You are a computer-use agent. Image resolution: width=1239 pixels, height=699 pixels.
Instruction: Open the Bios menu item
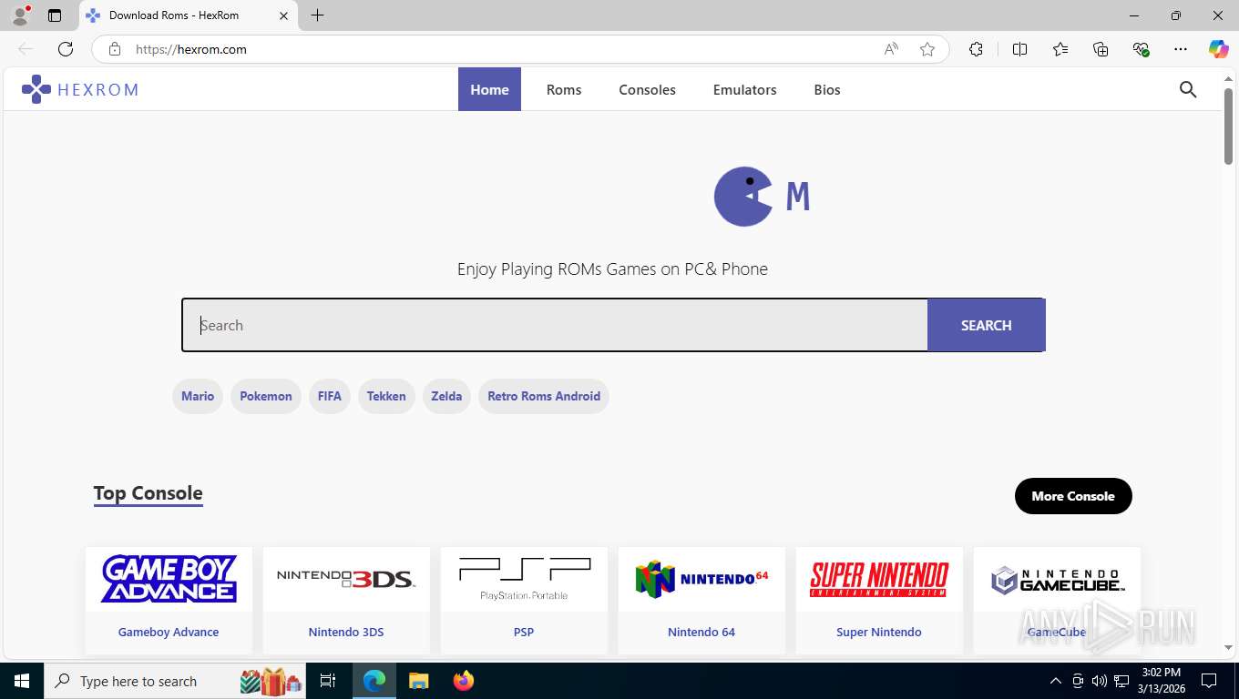coord(827,89)
